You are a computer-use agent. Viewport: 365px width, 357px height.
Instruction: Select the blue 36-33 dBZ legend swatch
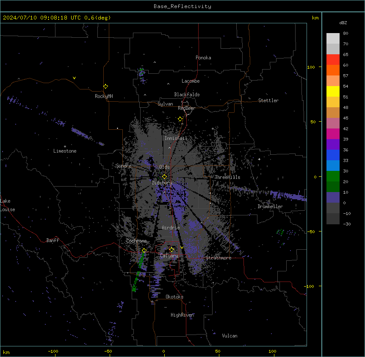point(333,155)
